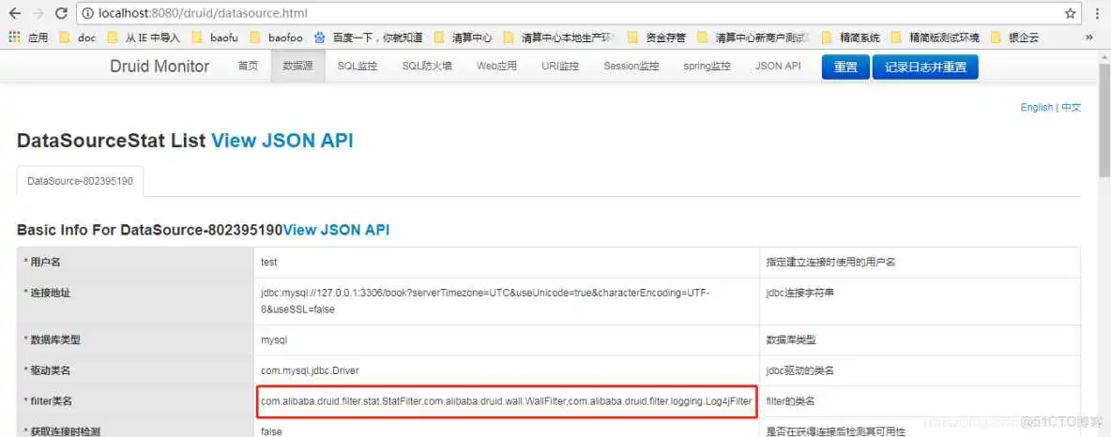This screenshot has width=1111, height=437.
Task: Open the doc bookmark folder
Action: click(77, 38)
